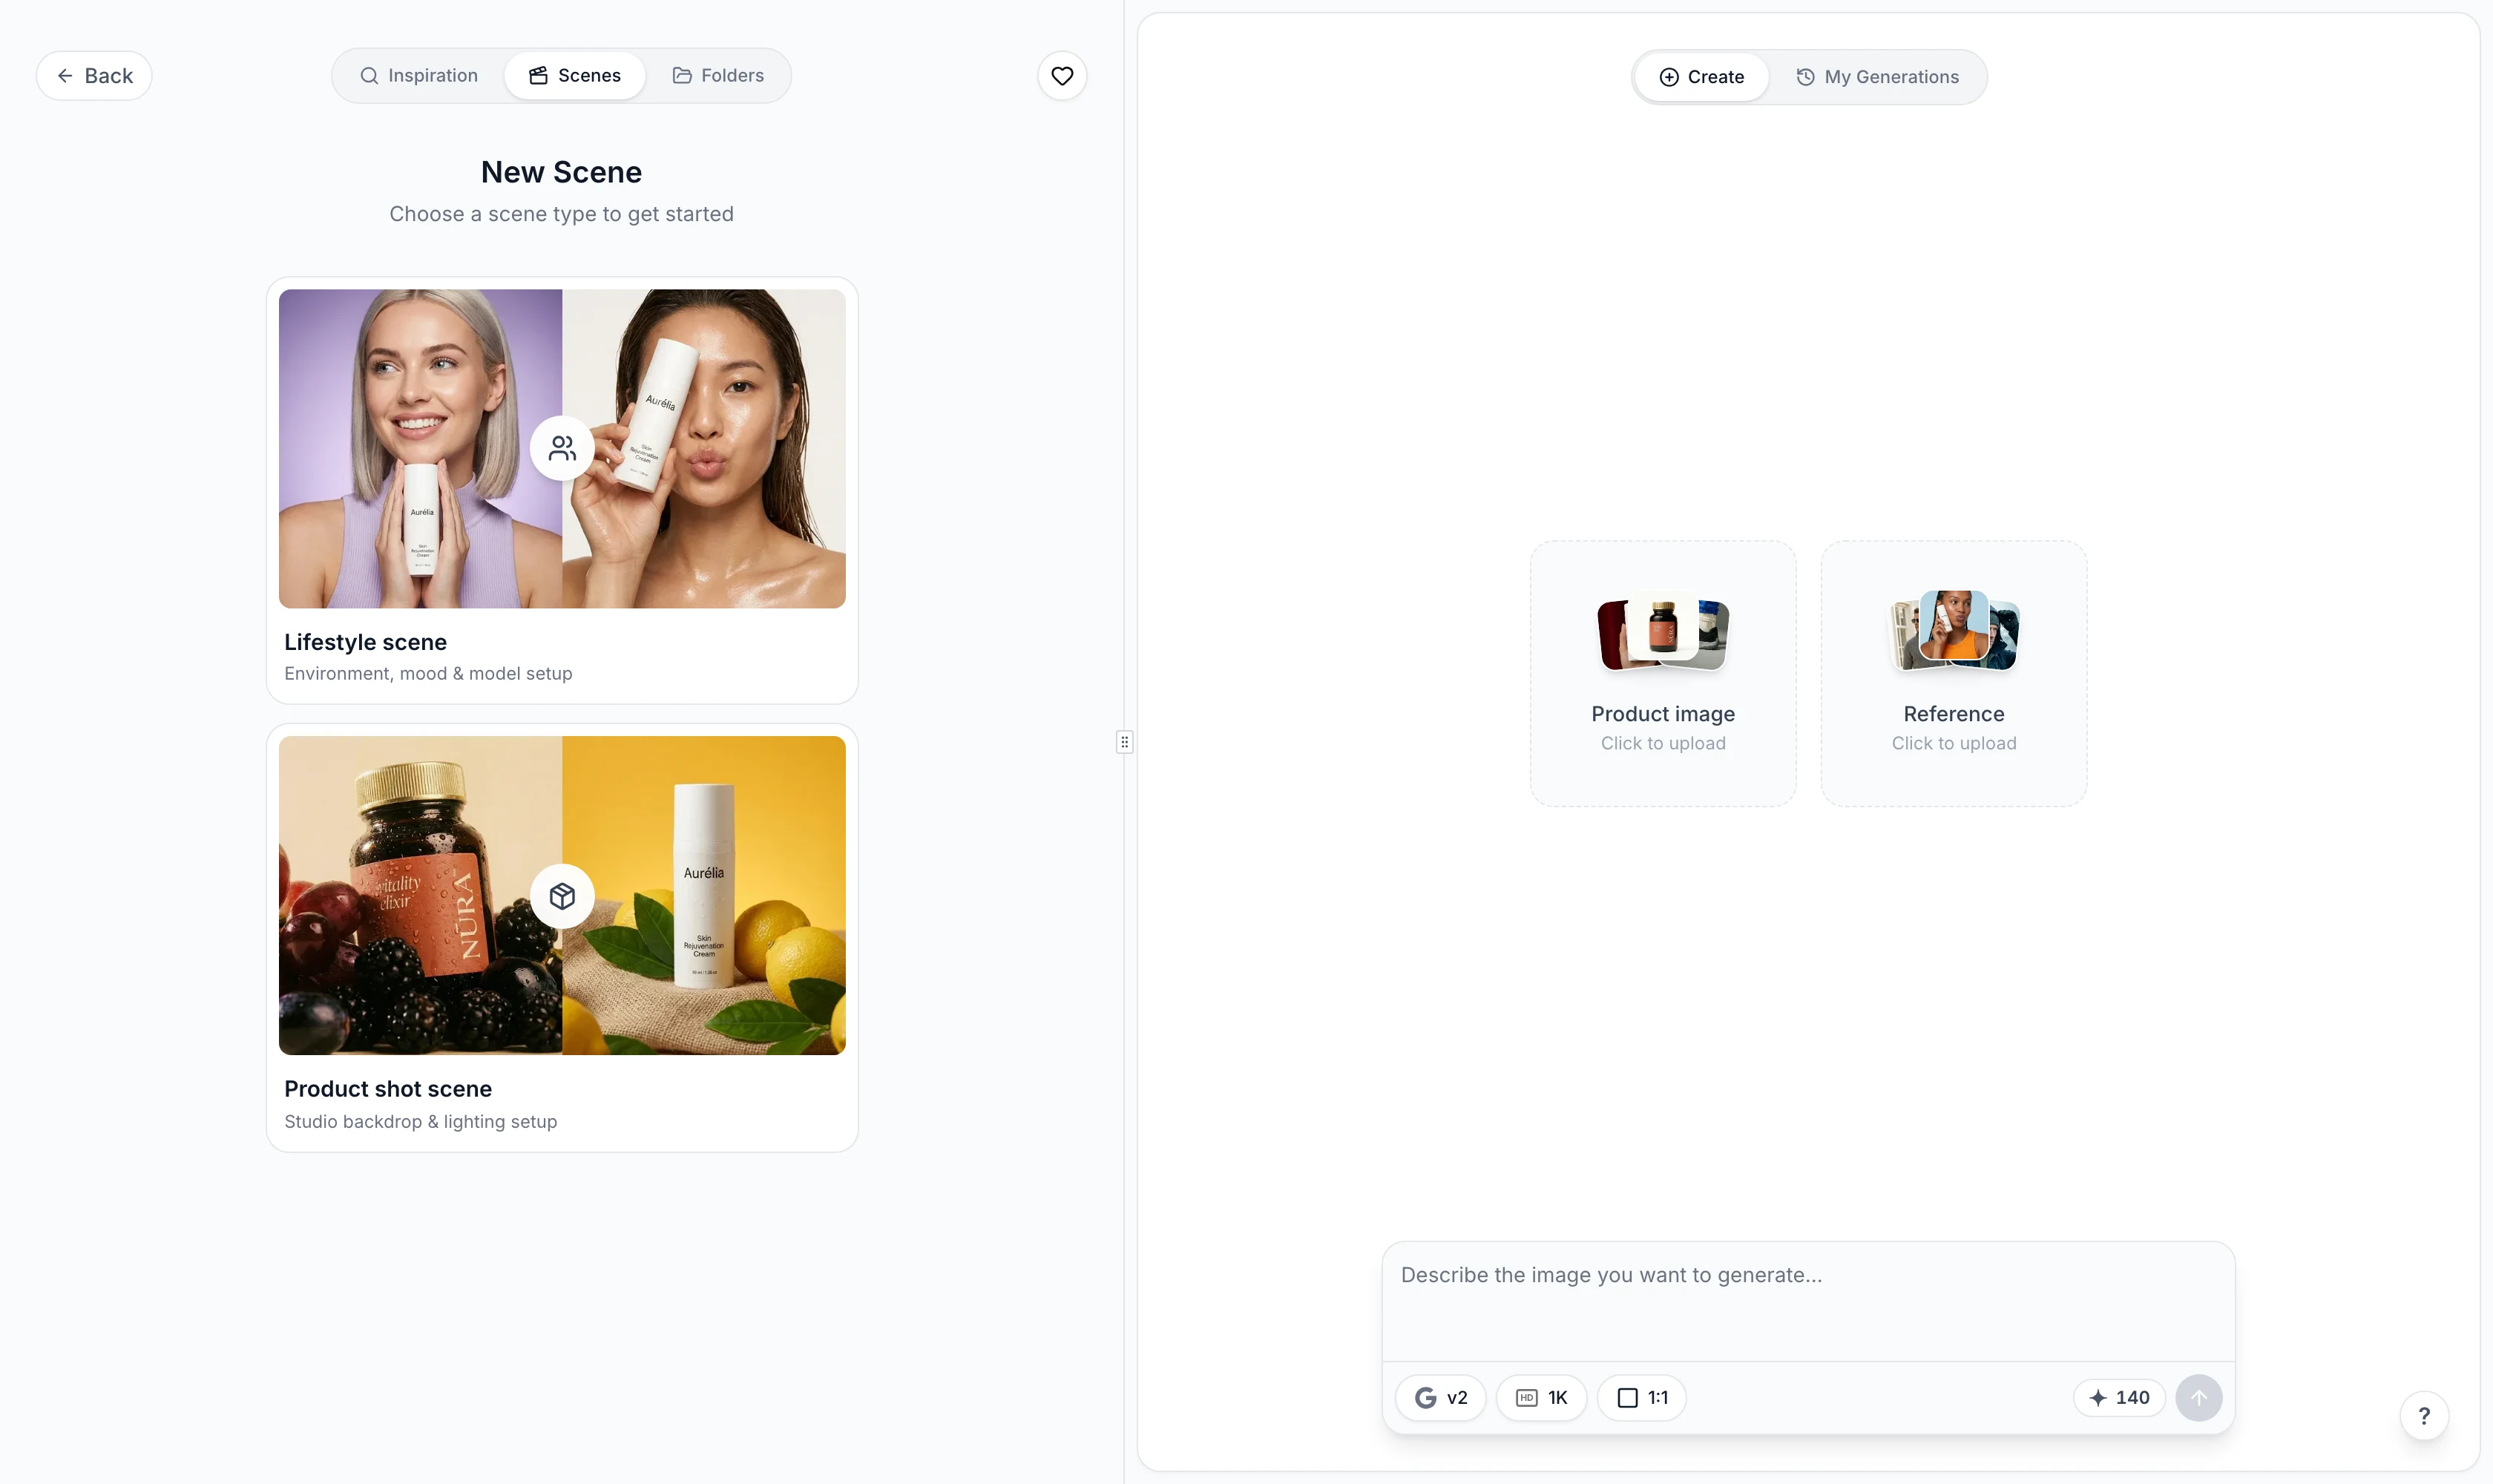This screenshot has height=1484, width=2493.
Task: Click "Choose a scene type to get started"
Action: (561, 214)
